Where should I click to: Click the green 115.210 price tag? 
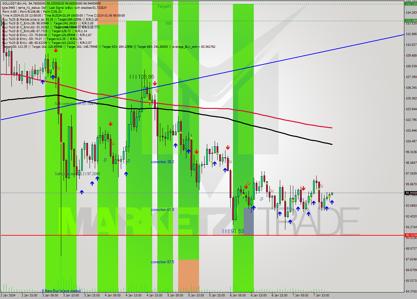410,4
